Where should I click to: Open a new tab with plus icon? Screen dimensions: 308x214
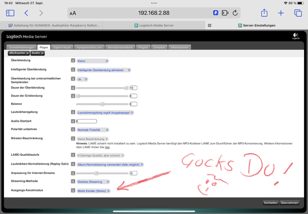click(281, 13)
